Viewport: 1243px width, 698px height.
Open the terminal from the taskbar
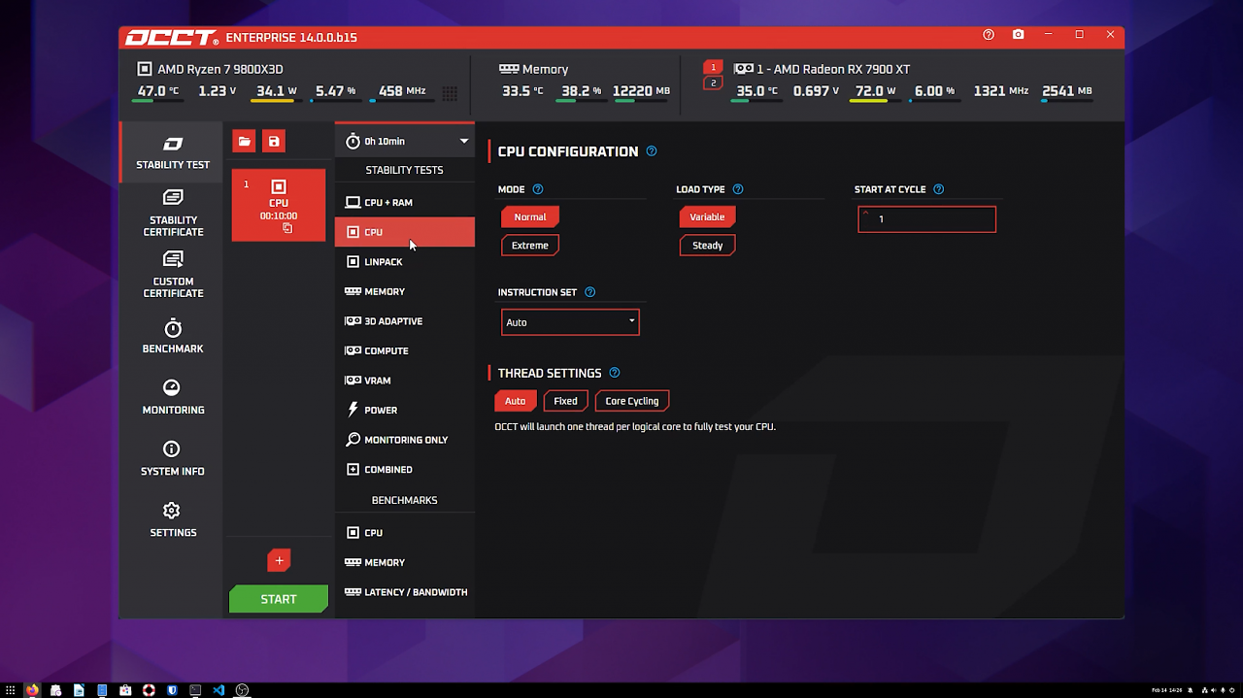[x=195, y=690]
